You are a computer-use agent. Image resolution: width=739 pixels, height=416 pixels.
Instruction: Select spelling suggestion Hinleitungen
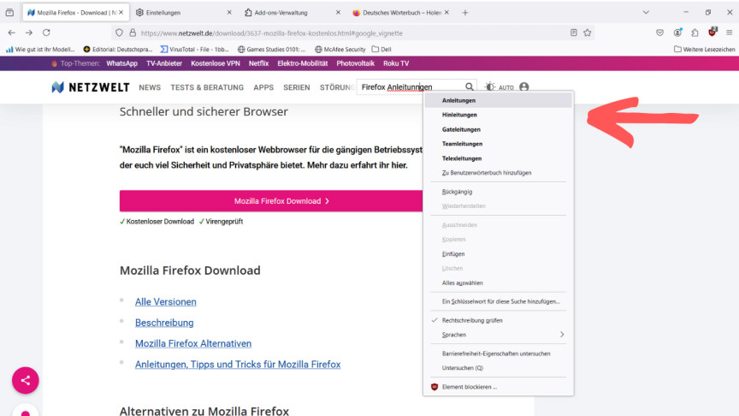click(498, 115)
